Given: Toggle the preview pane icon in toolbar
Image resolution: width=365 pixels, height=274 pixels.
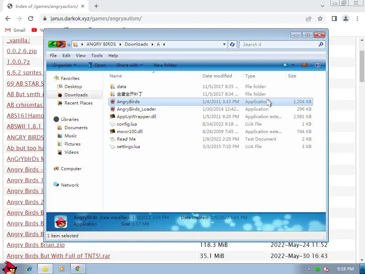Looking at the screenshot, I should pos(305,65).
